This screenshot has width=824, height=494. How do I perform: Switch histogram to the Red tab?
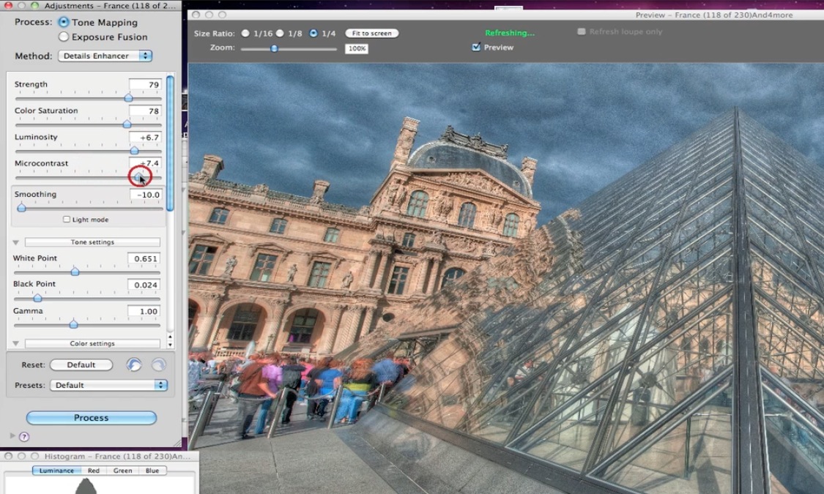[x=94, y=471]
